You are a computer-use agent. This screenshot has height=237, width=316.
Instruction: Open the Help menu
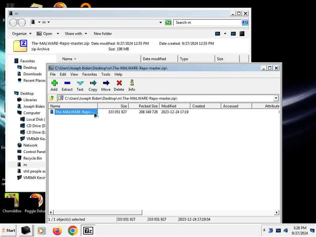(118, 74)
